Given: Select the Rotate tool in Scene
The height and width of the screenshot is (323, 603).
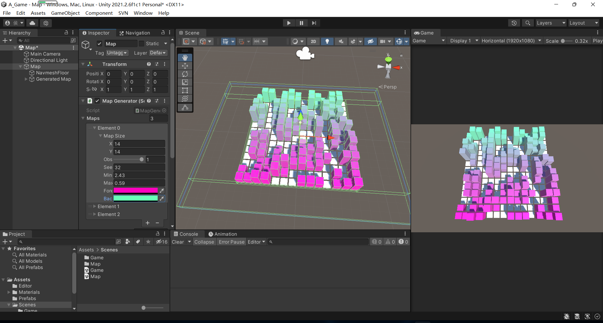Looking at the screenshot, I should 185,74.
